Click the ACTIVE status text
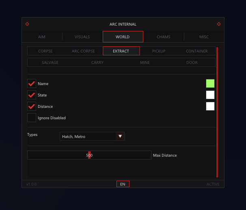246x210 pixels. point(213,184)
